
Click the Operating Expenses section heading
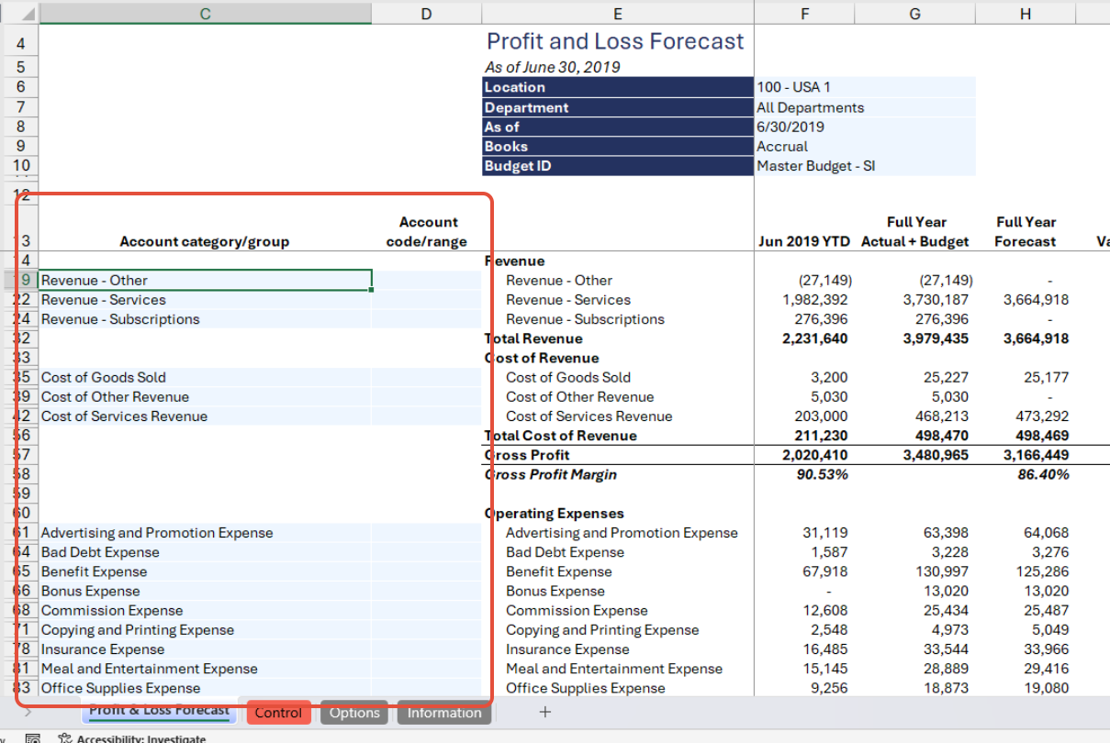[618, 514]
